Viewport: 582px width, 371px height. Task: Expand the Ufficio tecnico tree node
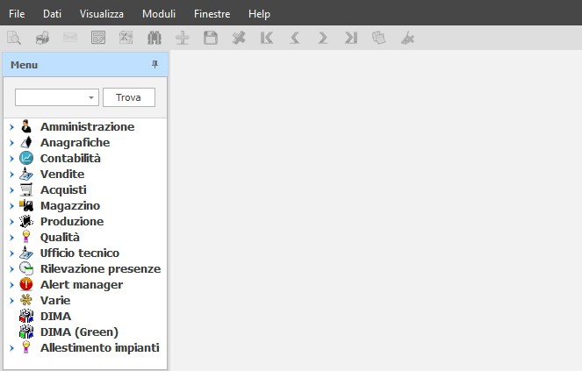[x=11, y=253]
